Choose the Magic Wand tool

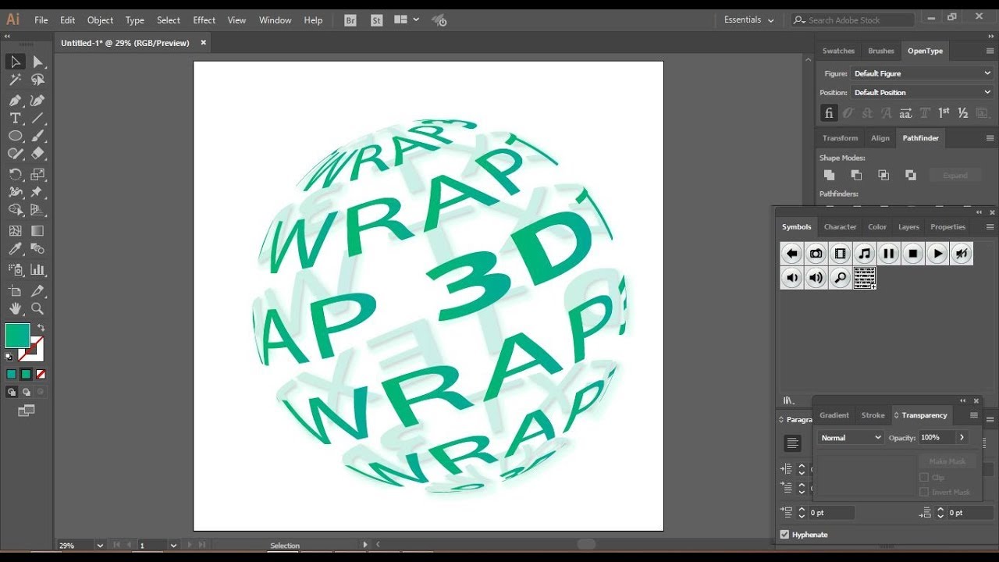(x=15, y=80)
